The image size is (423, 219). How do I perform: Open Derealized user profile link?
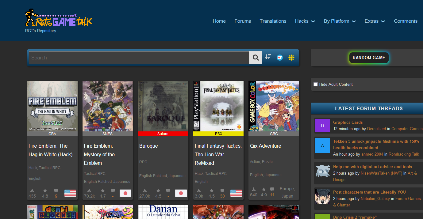click(376, 129)
